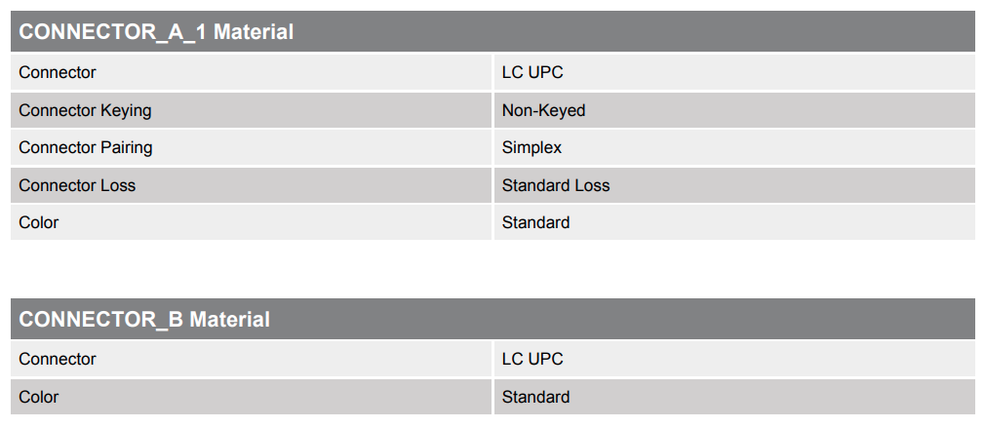Image resolution: width=985 pixels, height=428 pixels.
Task: Click the LC UPC value under CONNECTOR_A_1
Action: tap(532, 72)
